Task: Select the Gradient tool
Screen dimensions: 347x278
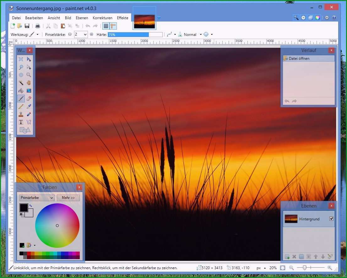Action: [x=29, y=91]
